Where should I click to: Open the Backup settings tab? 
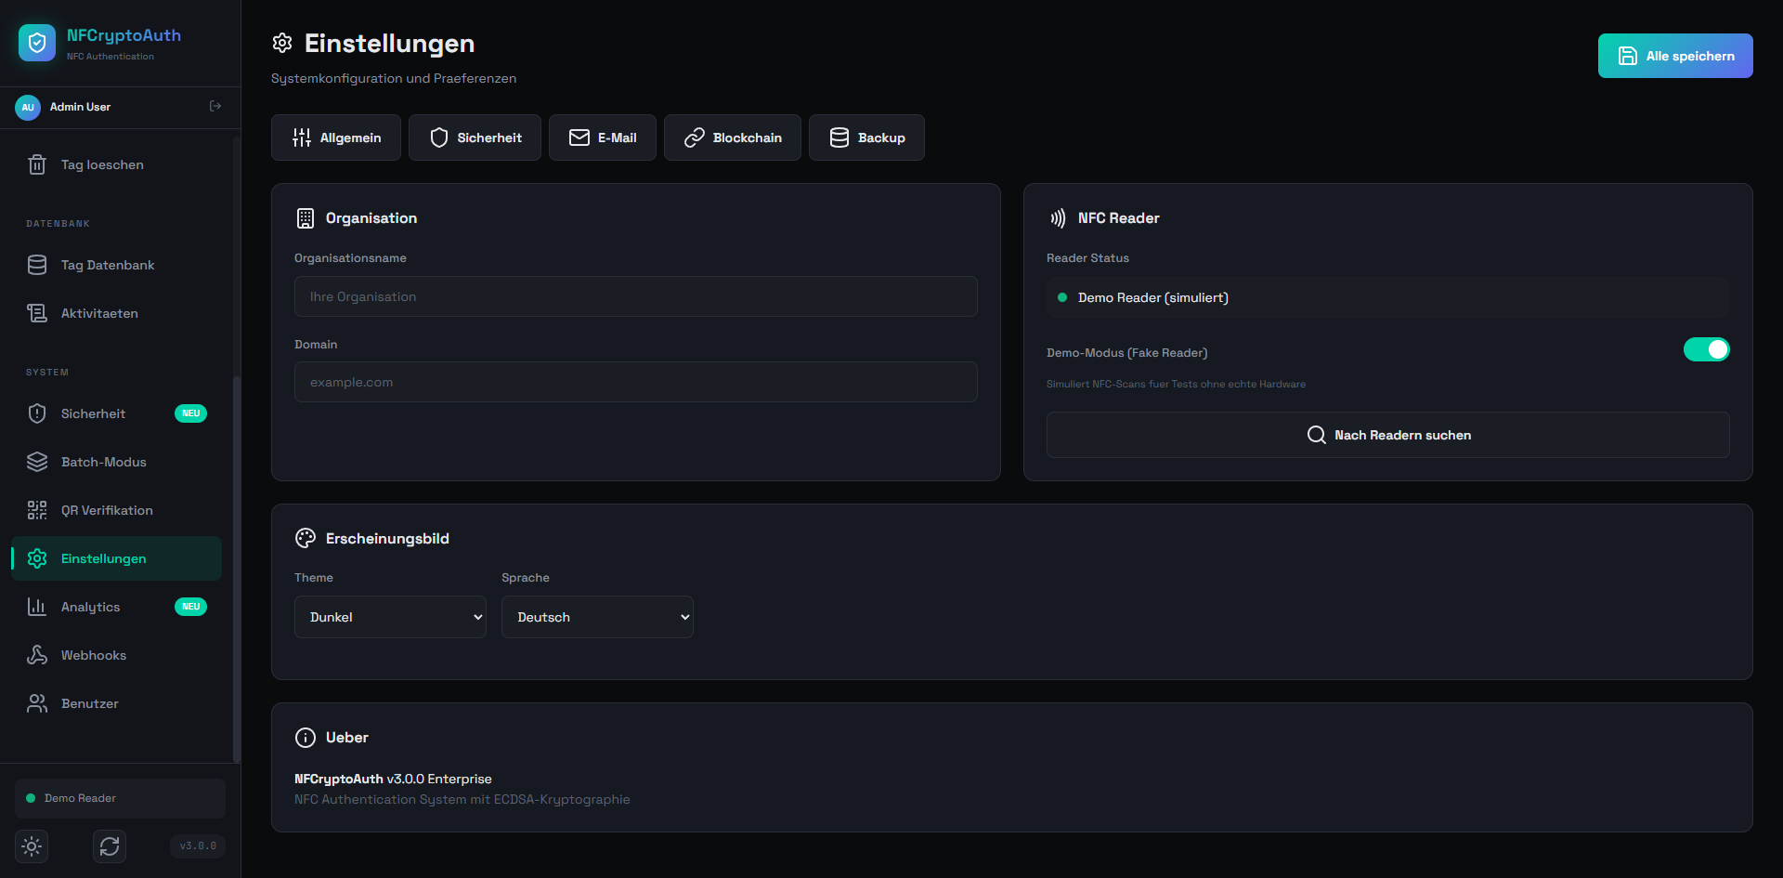[x=865, y=138]
